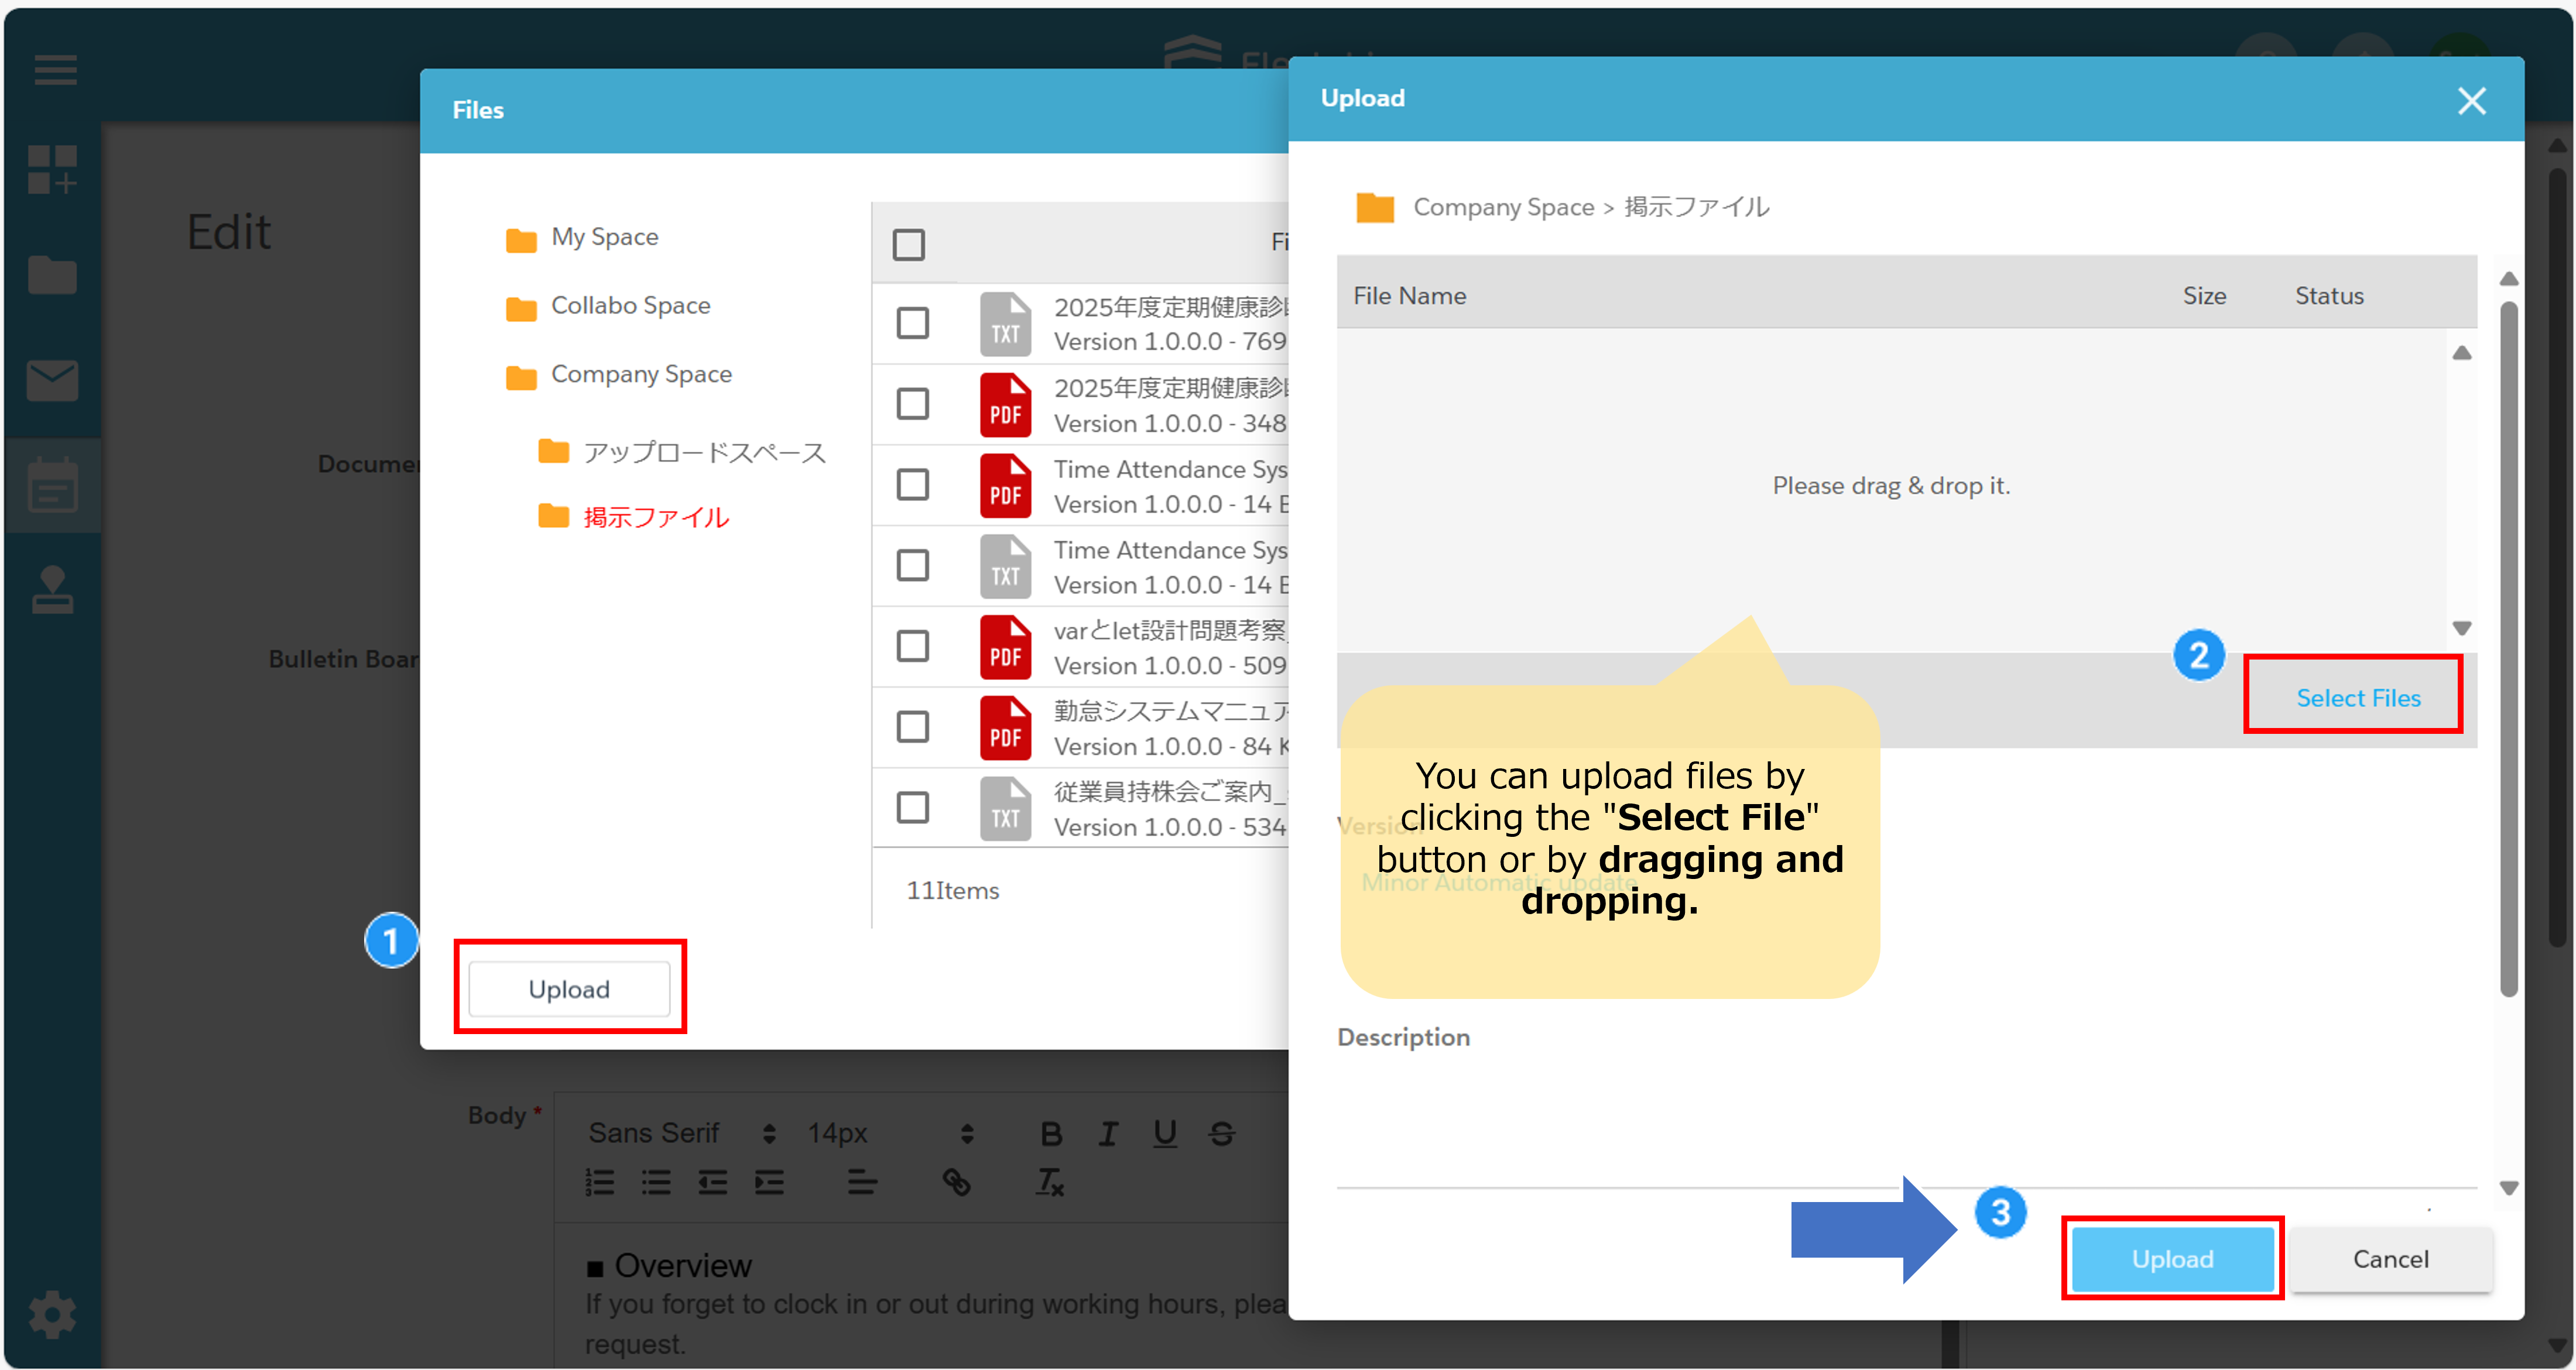Check the varとlet設計問題考察 file checkbox
This screenshot has height=1370, width=2576.
(913, 647)
